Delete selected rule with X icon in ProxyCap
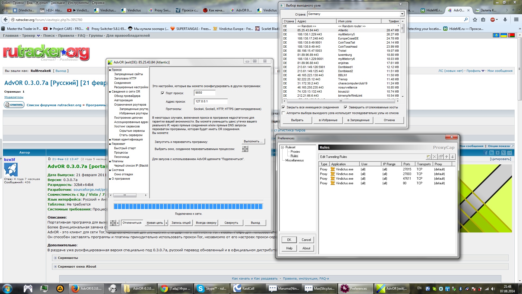The image size is (522, 294). pos(434,157)
